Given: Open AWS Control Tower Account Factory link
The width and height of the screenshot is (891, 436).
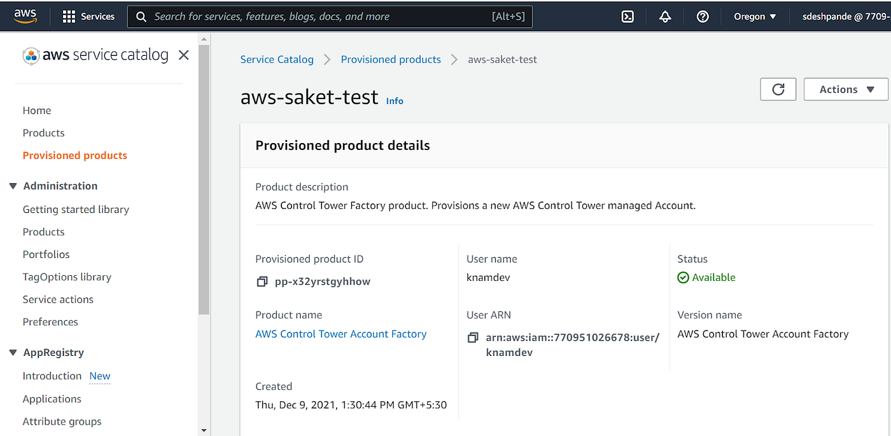Looking at the screenshot, I should click(x=340, y=334).
